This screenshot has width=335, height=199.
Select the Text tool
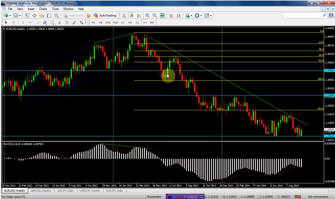[x=59, y=22]
